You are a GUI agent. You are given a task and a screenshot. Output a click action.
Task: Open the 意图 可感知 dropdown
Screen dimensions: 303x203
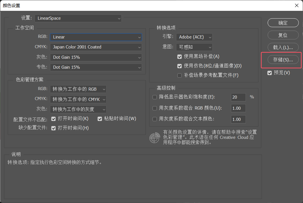click(194, 47)
